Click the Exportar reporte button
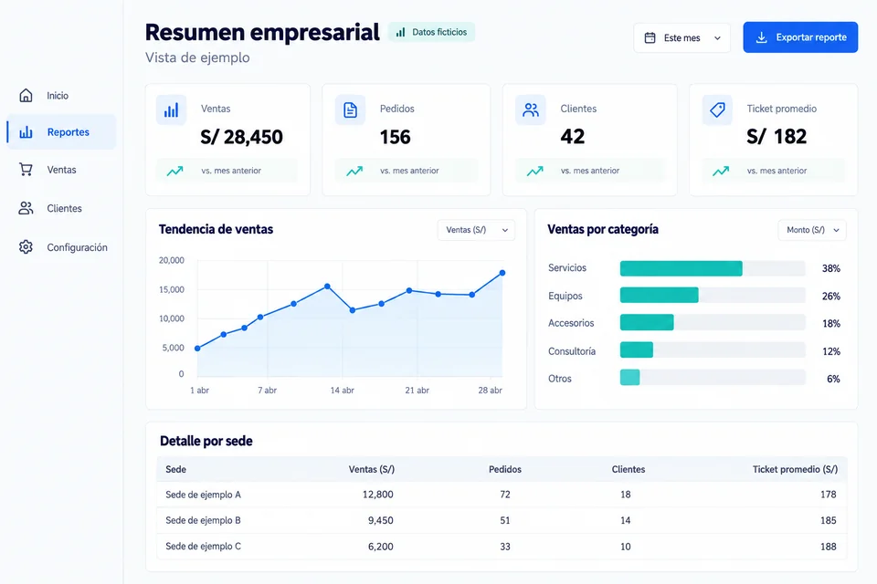Image resolution: width=877 pixels, height=584 pixels. tap(800, 37)
